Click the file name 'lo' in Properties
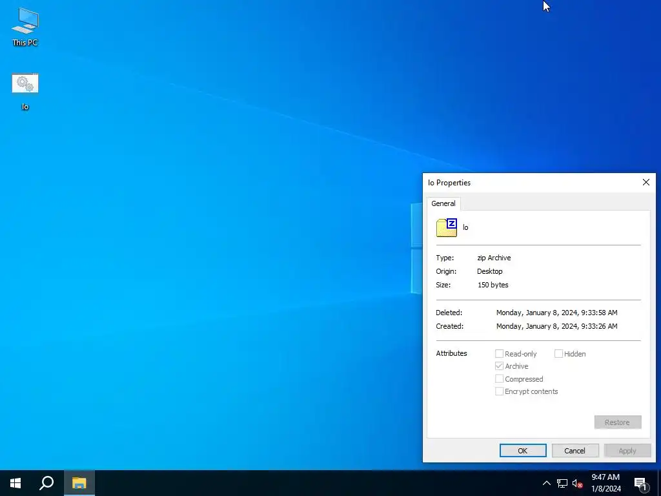The width and height of the screenshot is (661, 496). pyautogui.click(x=465, y=227)
